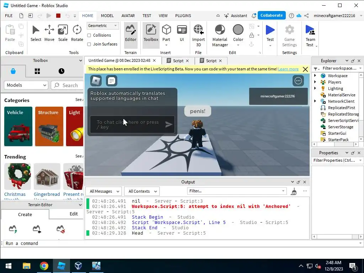
Task: Click the help question mark icon
Action: [x=291, y=16]
